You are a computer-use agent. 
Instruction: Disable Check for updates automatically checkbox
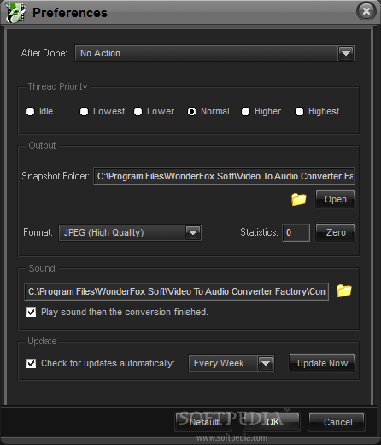pyautogui.click(x=31, y=364)
